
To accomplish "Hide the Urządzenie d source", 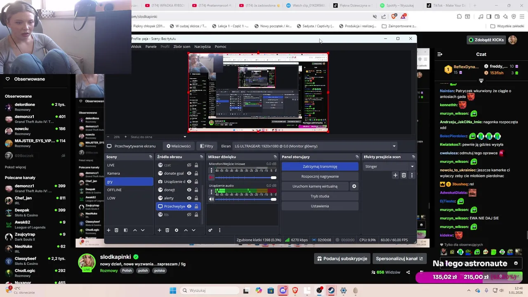I will click(189, 181).
